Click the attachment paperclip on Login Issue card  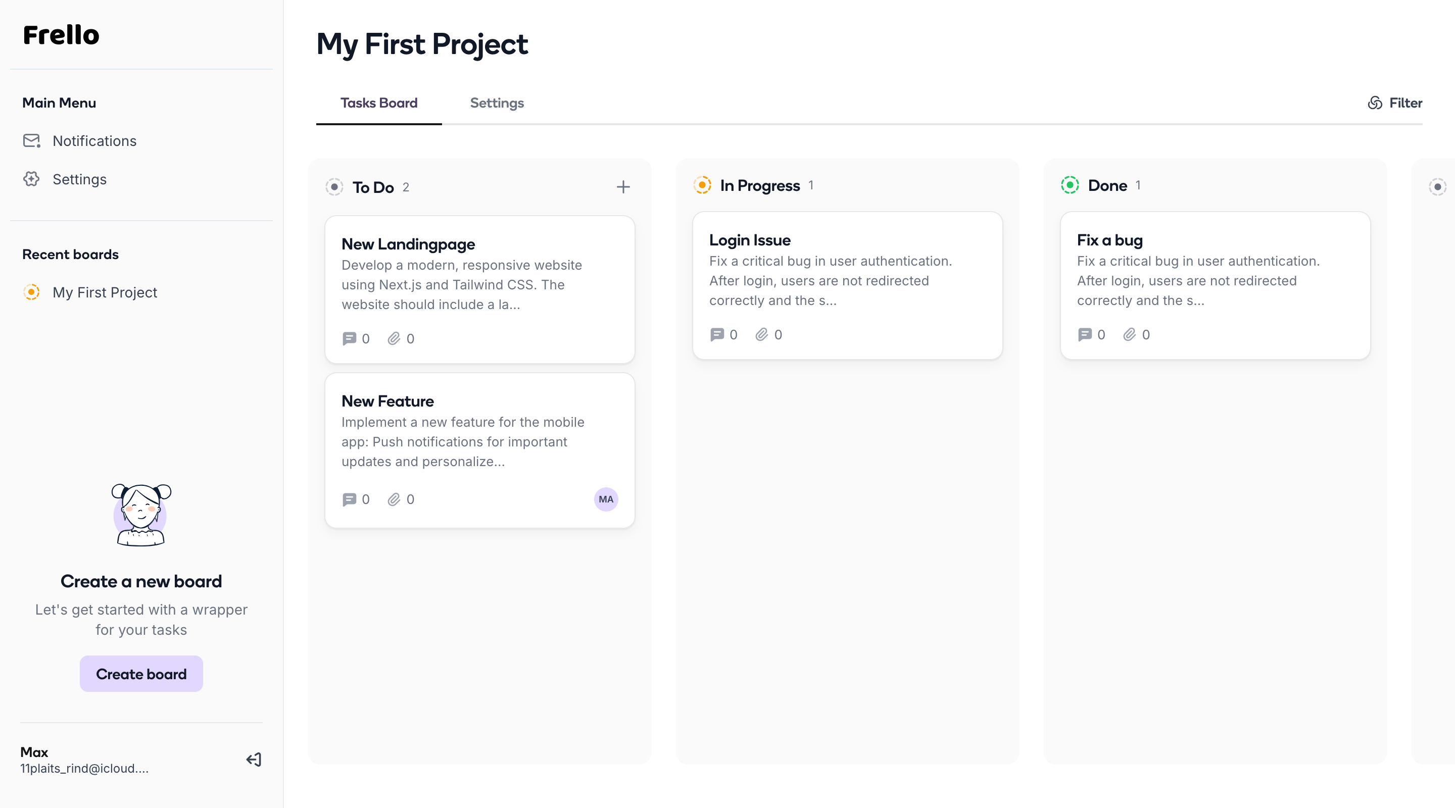[761, 334]
